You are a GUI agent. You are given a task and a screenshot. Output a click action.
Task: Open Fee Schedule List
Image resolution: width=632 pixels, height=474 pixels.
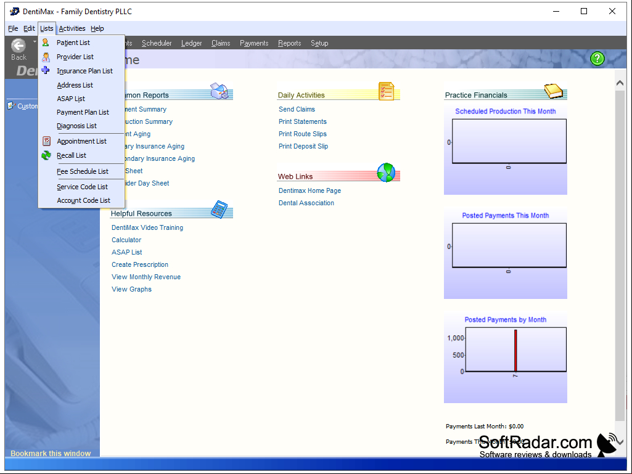point(82,171)
